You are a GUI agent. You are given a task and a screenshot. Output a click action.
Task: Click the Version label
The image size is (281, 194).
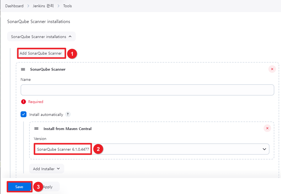tap(40, 139)
